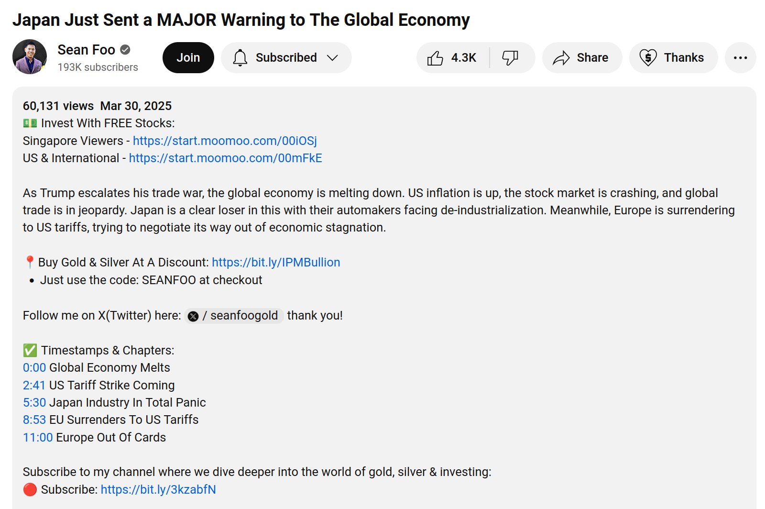765x509 pixels.
Task: Click the thumbs-down dislike icon
Action: [x=510, y=58]
